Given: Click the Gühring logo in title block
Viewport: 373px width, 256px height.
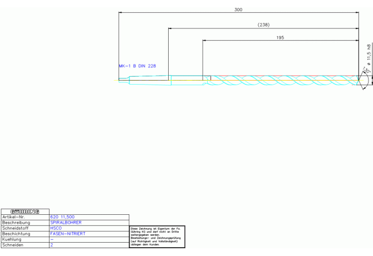Looking at the screenshot, I should (x=24, y=211).
